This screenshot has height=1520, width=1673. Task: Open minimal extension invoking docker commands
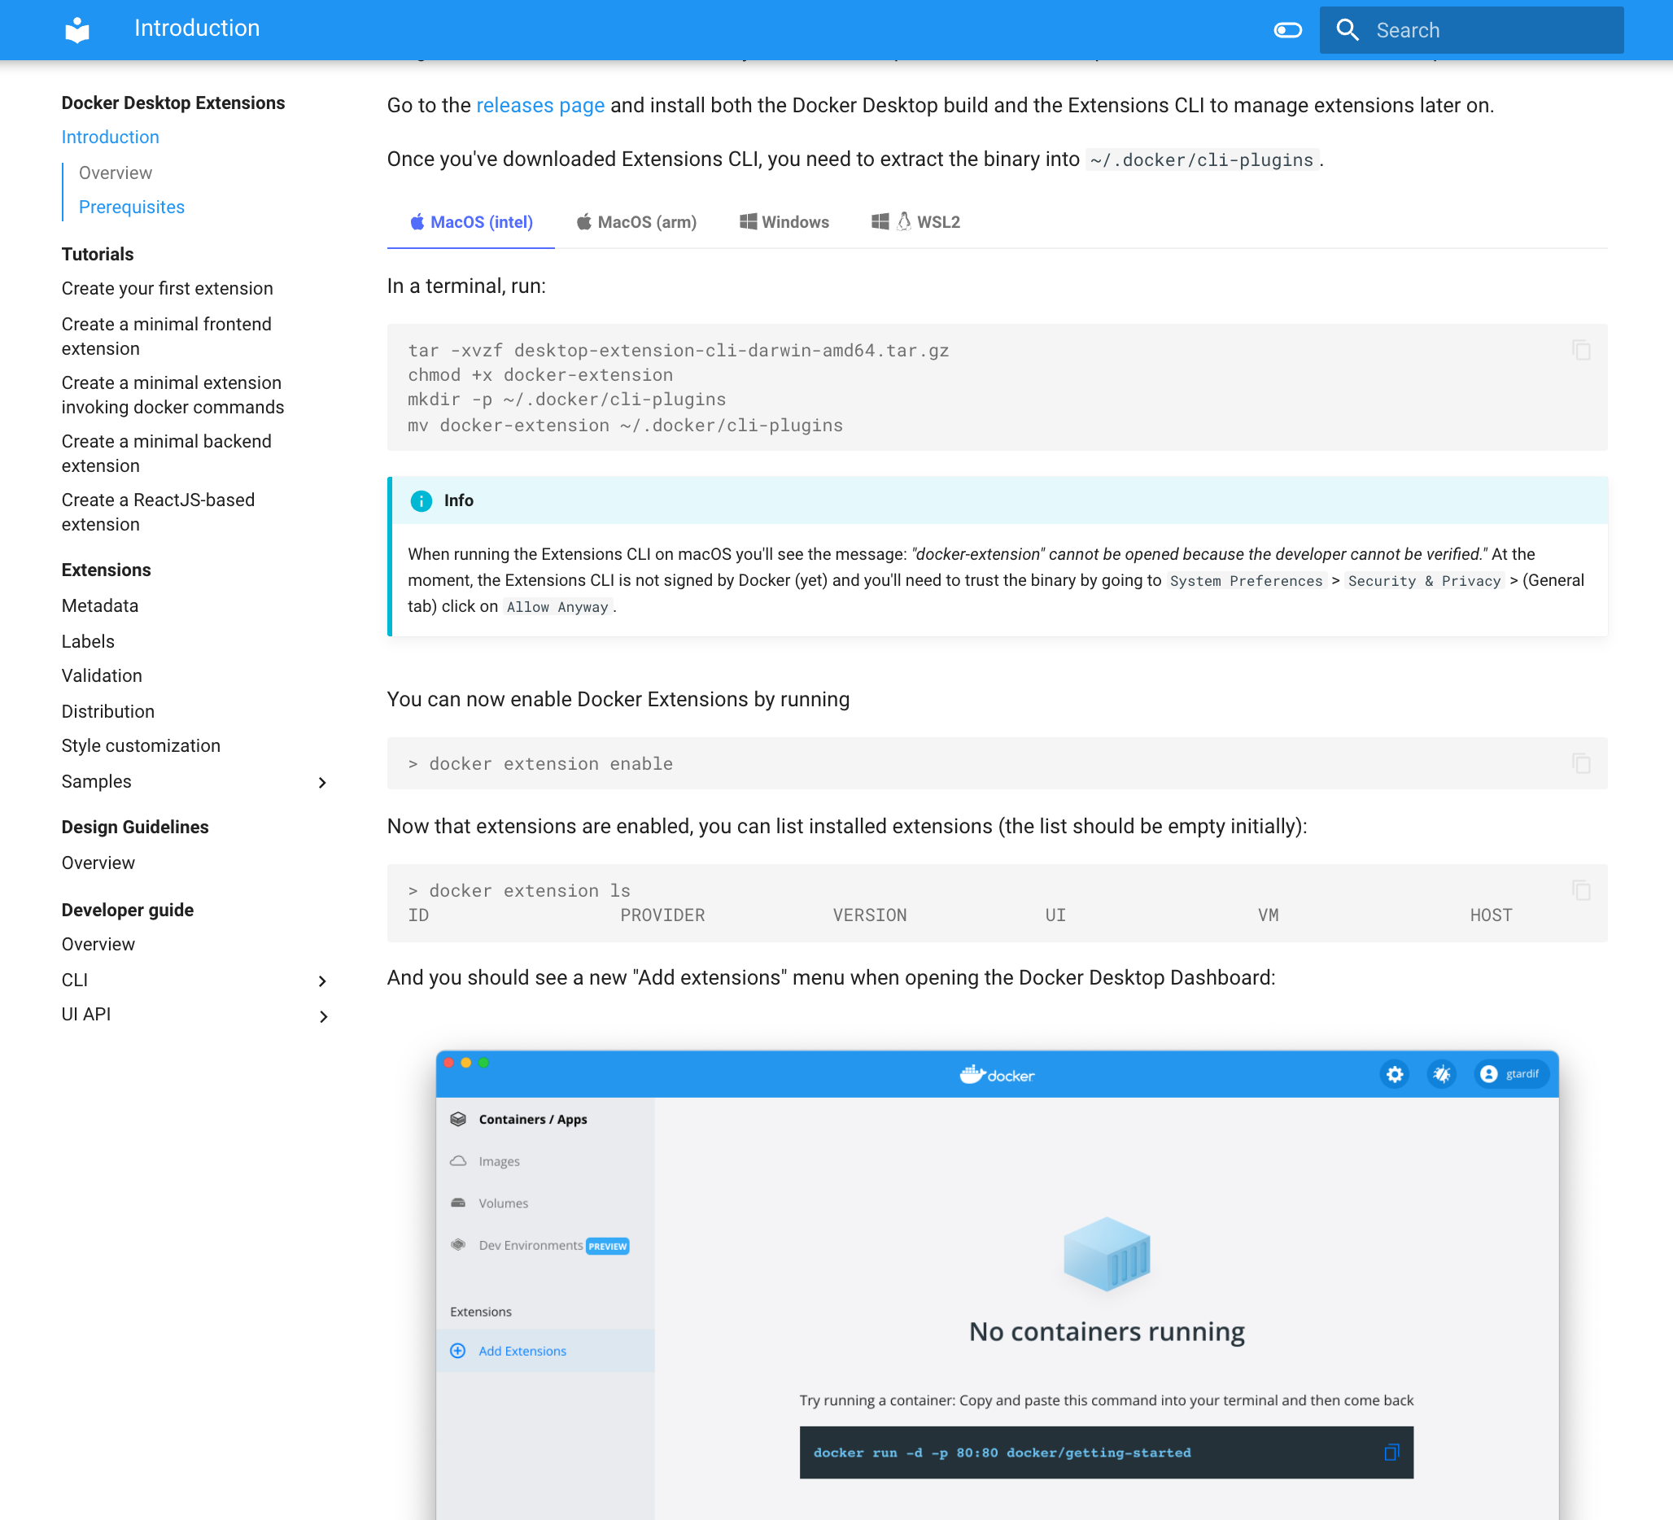[173, 394]
